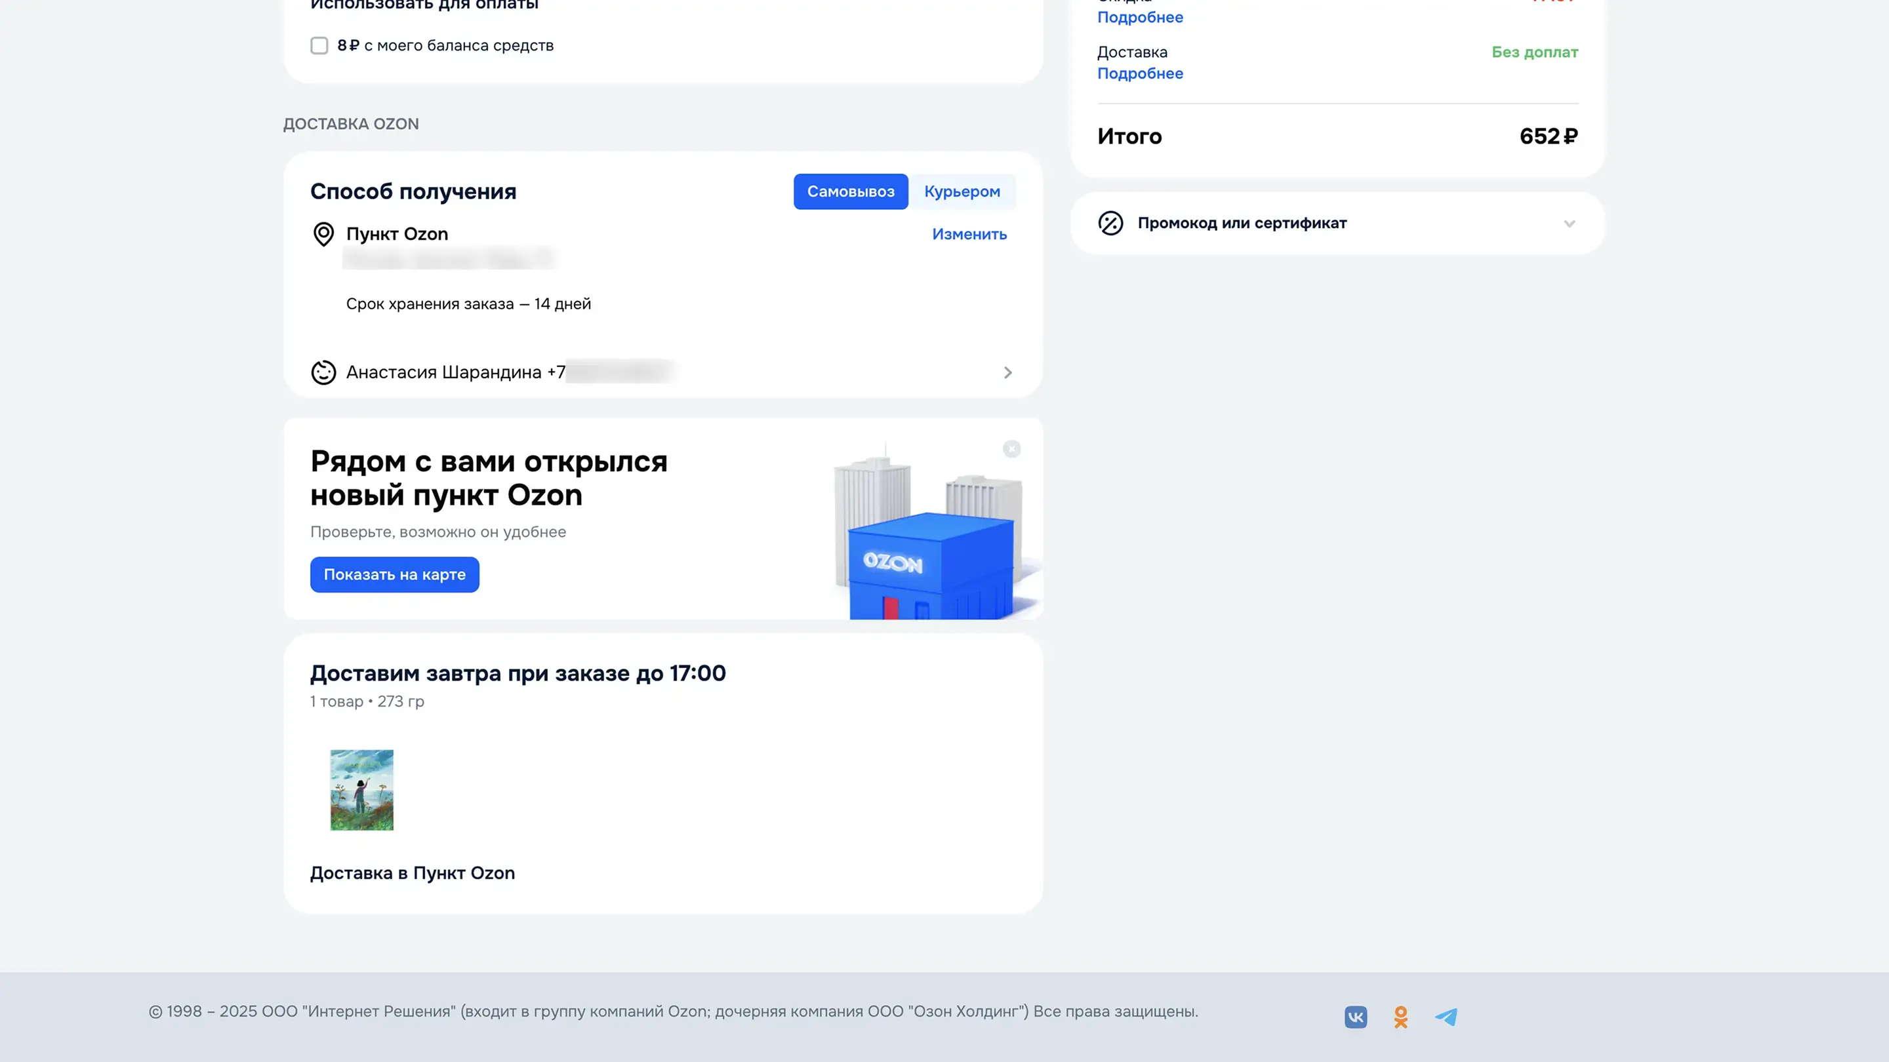Click the location pin icon by Пункт Ozon
Viewport: 1889px width, 1062px height.
point(323,235)
